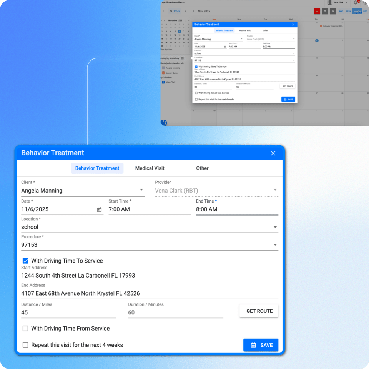The width and height of the screenshot is (369, 369).
Task: Click the calendar icon inside the SAVE button
Action: (x=254, y=345)
